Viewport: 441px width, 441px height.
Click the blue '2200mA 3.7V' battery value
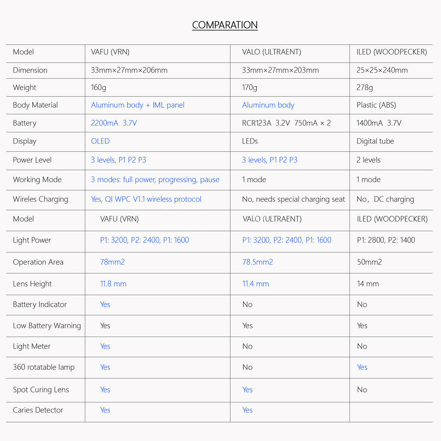pos(114,123)
